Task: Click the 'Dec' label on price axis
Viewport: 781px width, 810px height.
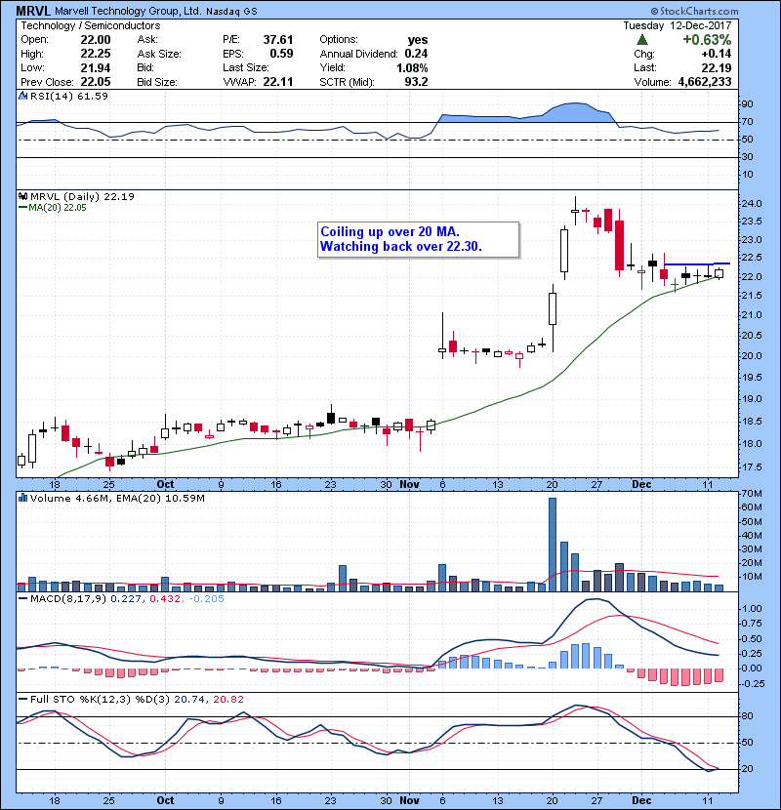Action: click(641, 485)
